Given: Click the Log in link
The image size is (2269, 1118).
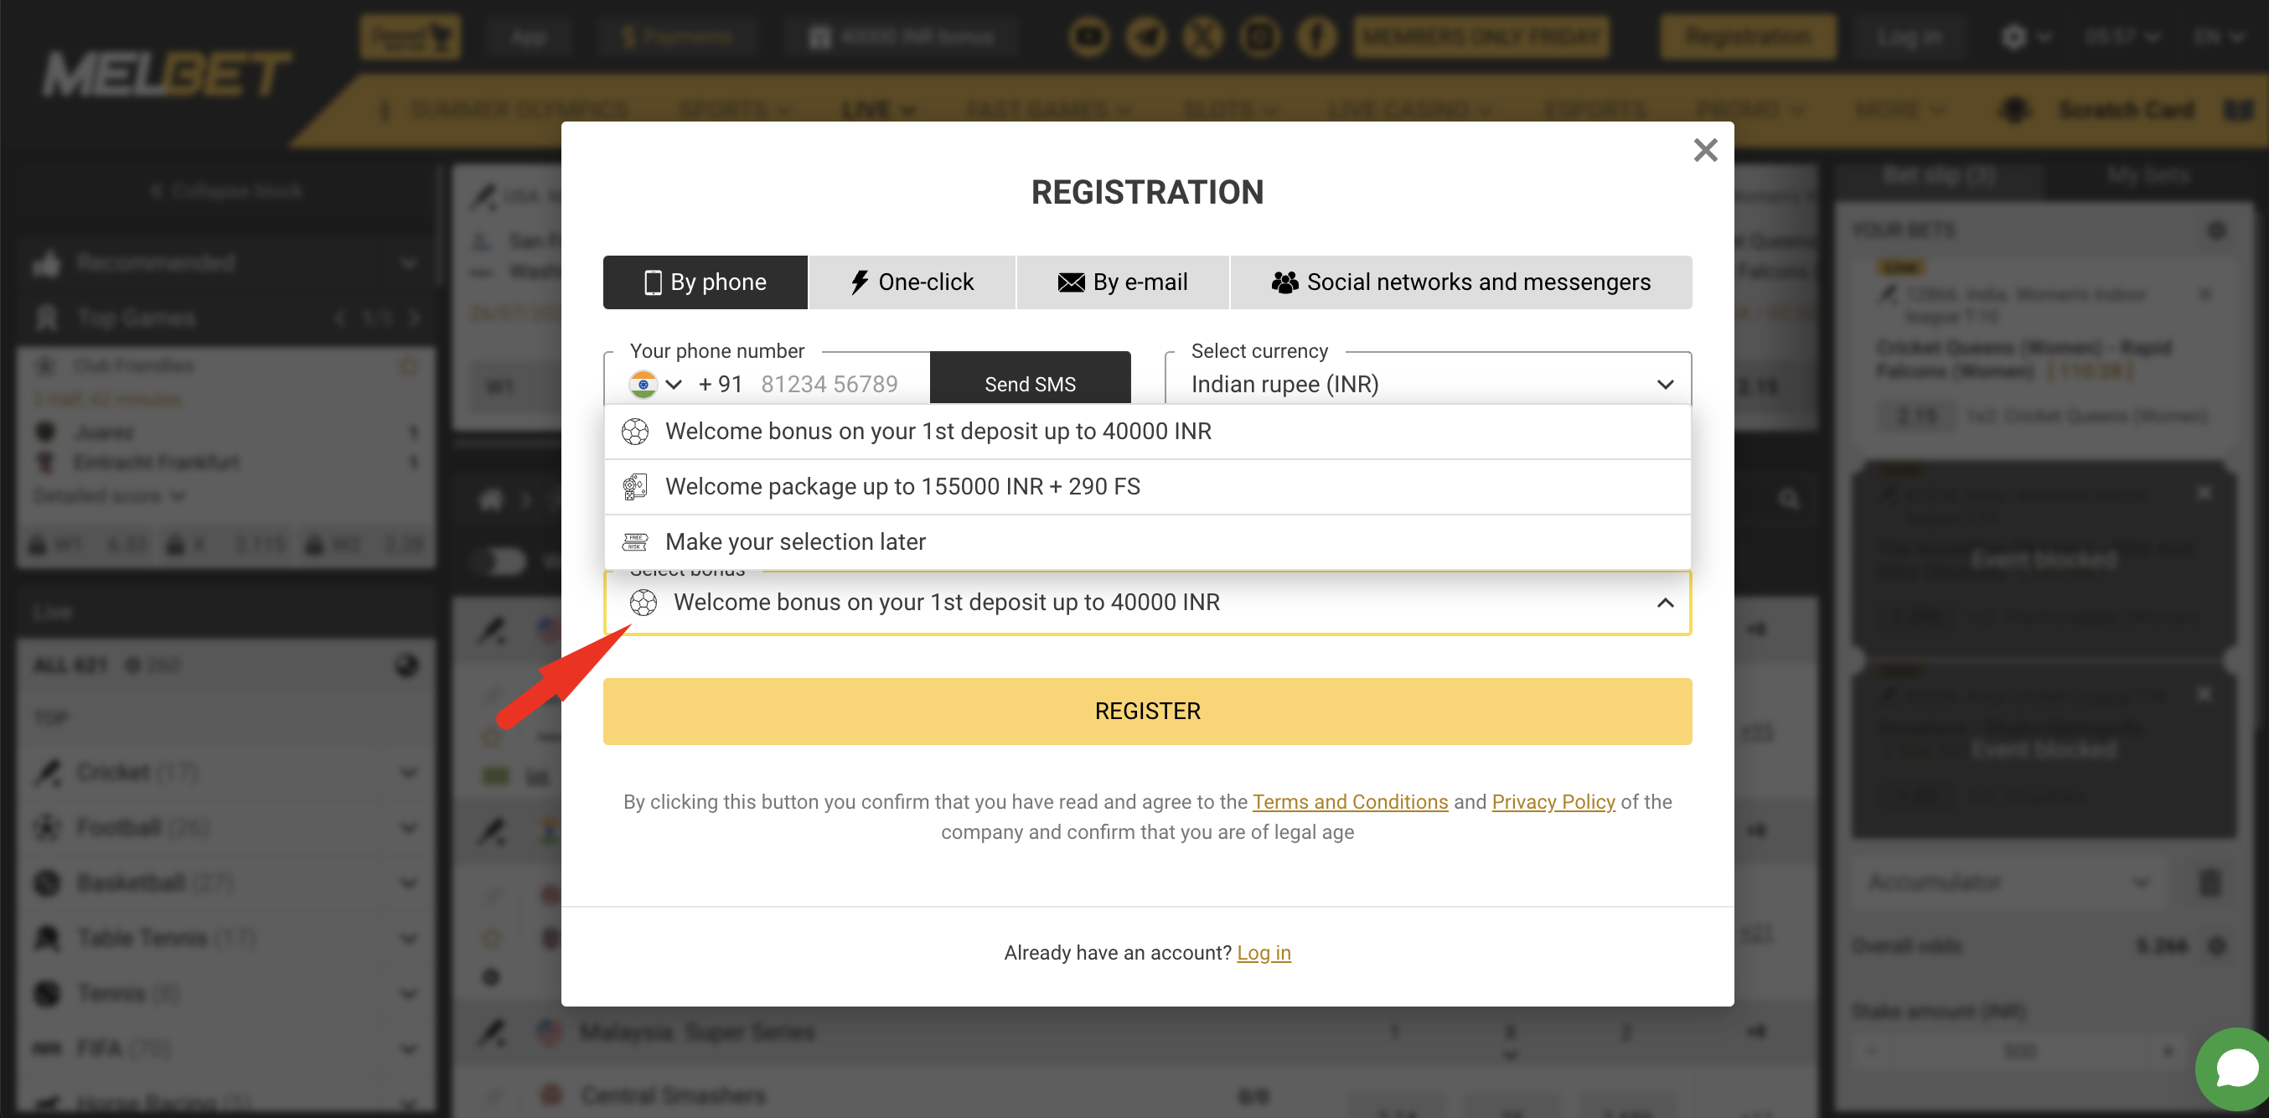Looking at the screenshot, I should pos(1264,951).
